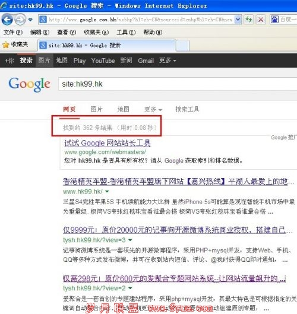Click 地图 in the black Google bar
The height and width of the screenshot is (314, 297).
coord(62,61)
